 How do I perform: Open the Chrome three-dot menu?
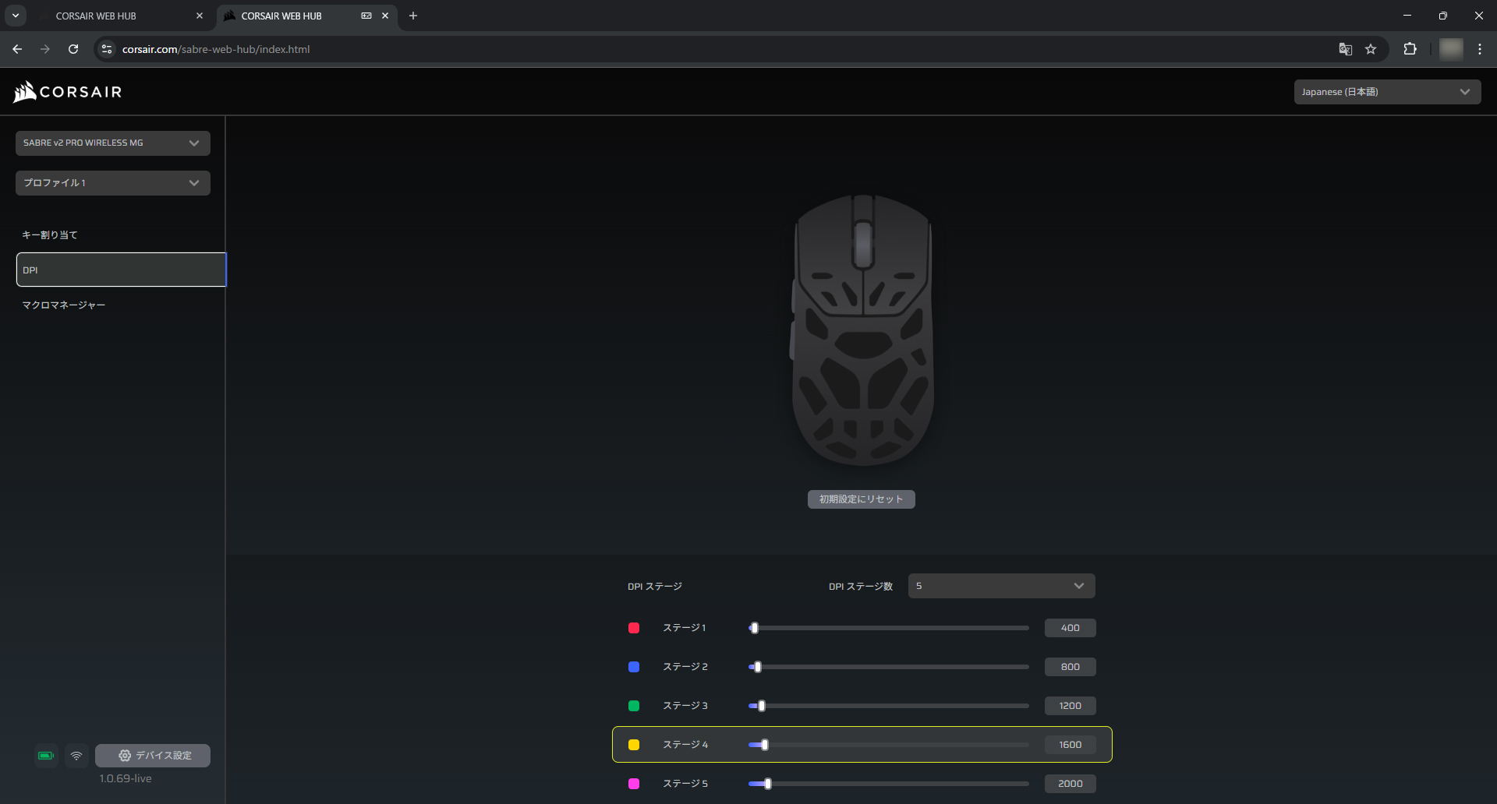pos(1480,49)
